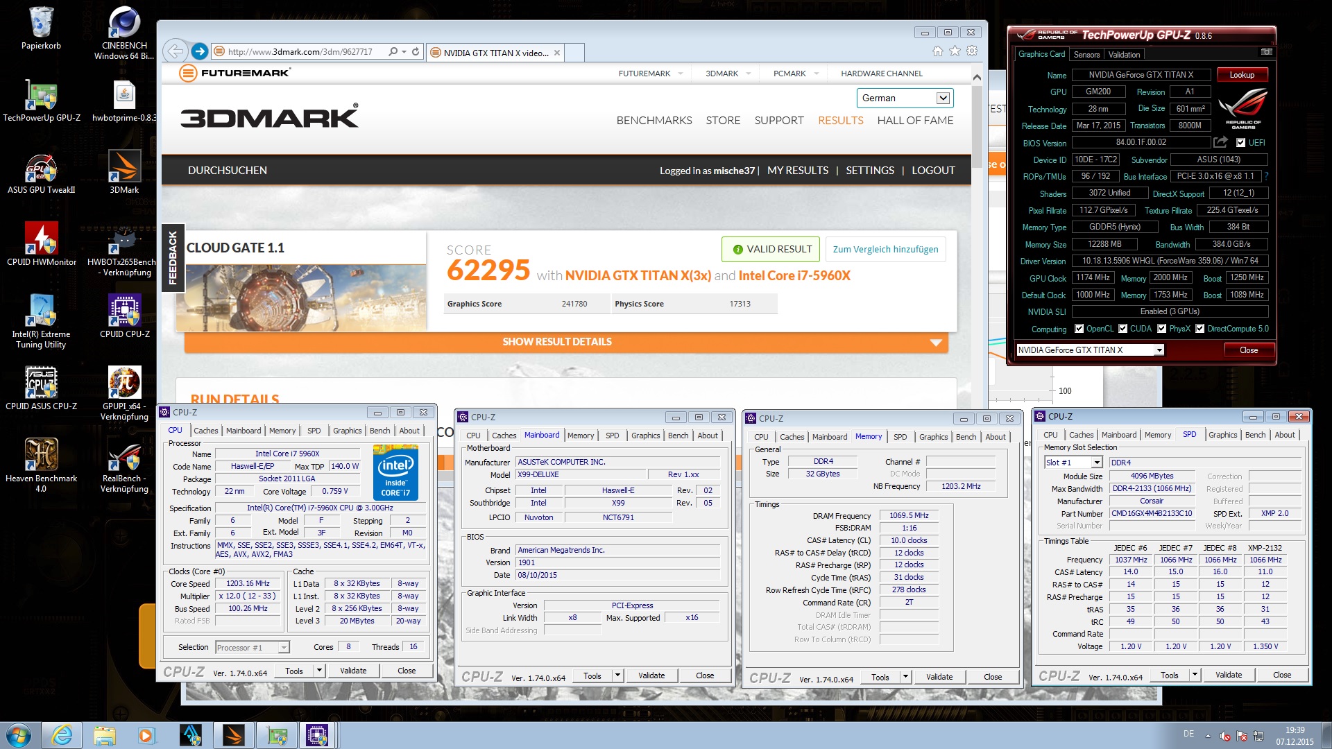Open the Windows Start orb
The width and height of the screenshot is (1332, 749).
[x=19, y=735]
